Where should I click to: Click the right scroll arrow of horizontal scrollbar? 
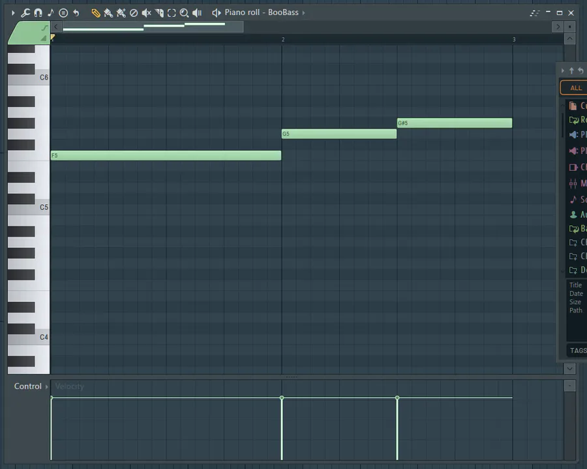click(558, 27)
